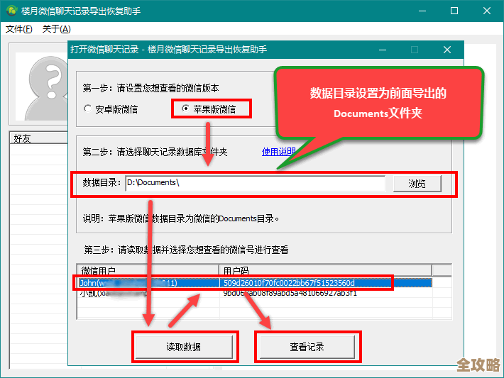The width and height of the screenshot is (504, 378).
Task: Click the app icon in main title bar
Action: click(x=11, y=11)
